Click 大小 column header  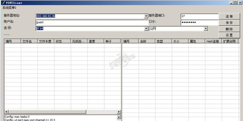click(180, 41)
